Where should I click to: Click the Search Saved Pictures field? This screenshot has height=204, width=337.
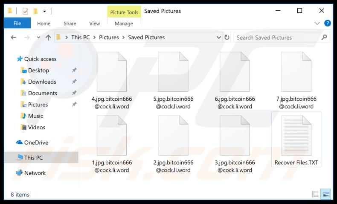coord(279,38)
